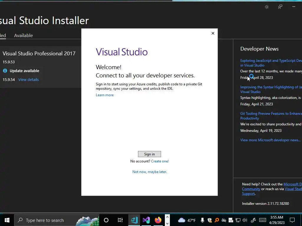Switch to the Available tab

[x=24, y=36]
